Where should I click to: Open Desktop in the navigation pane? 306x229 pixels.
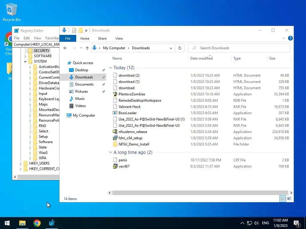coord(82,70)
